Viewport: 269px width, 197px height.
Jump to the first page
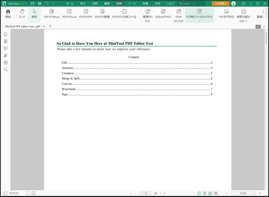click(132, 193)
